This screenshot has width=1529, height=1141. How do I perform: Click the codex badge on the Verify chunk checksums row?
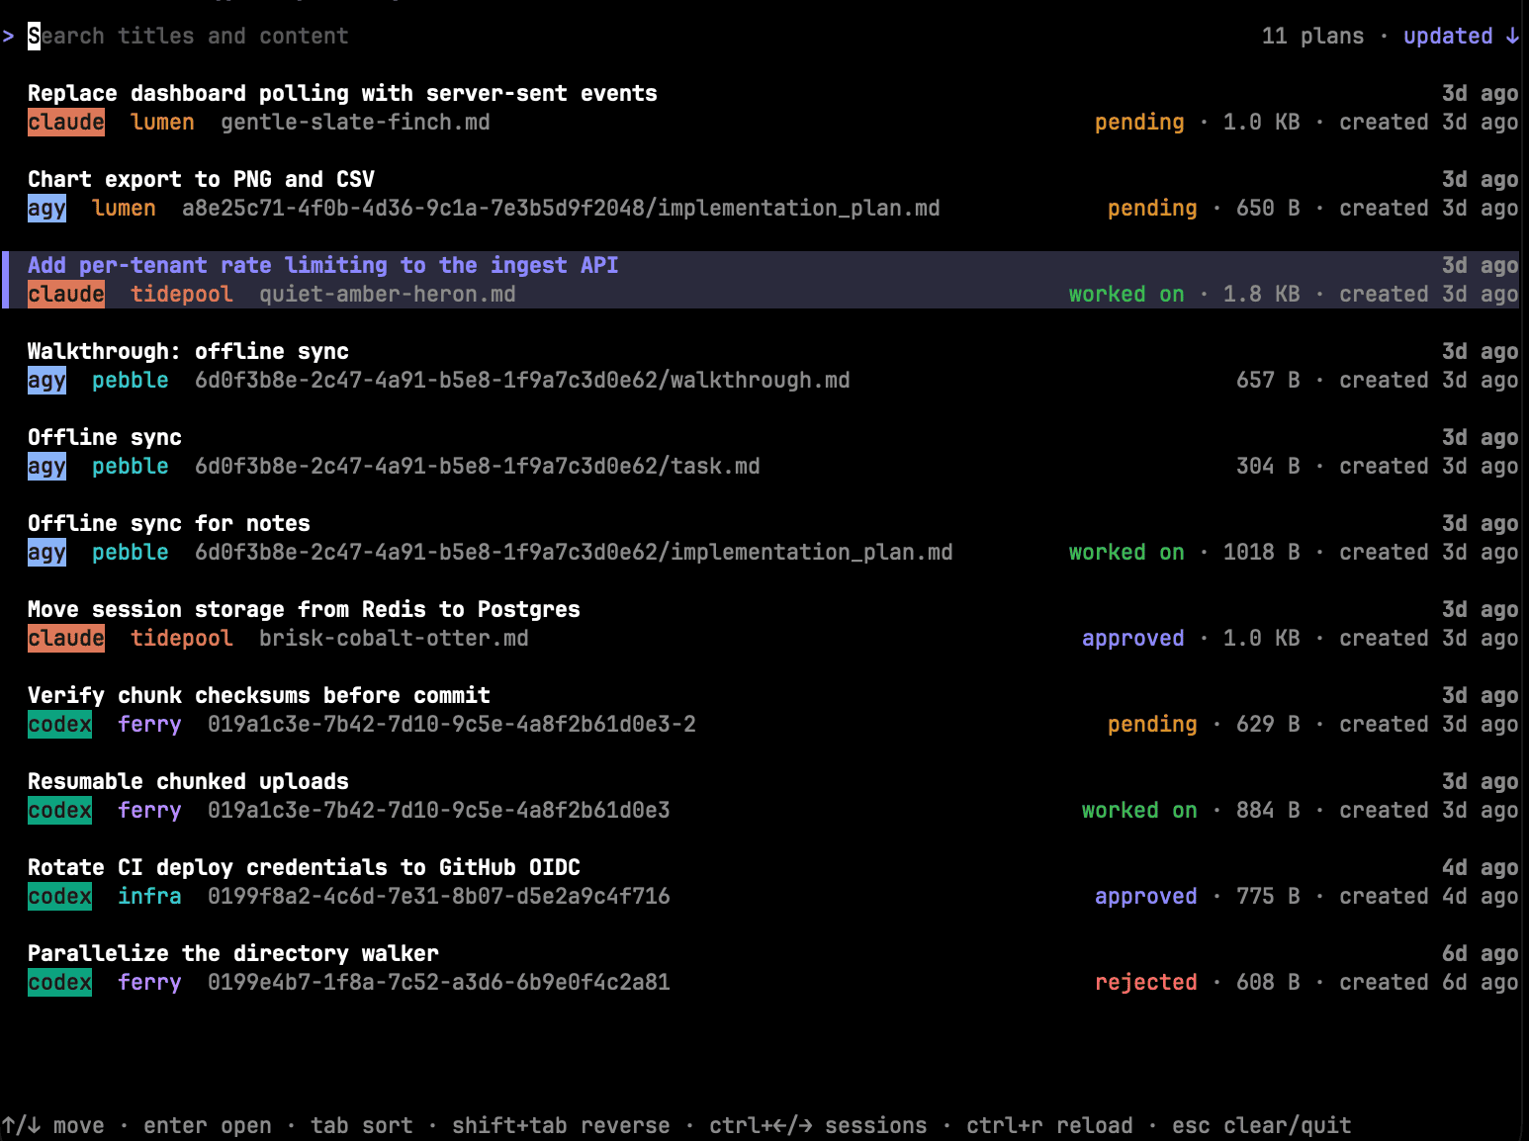(59, 724)
